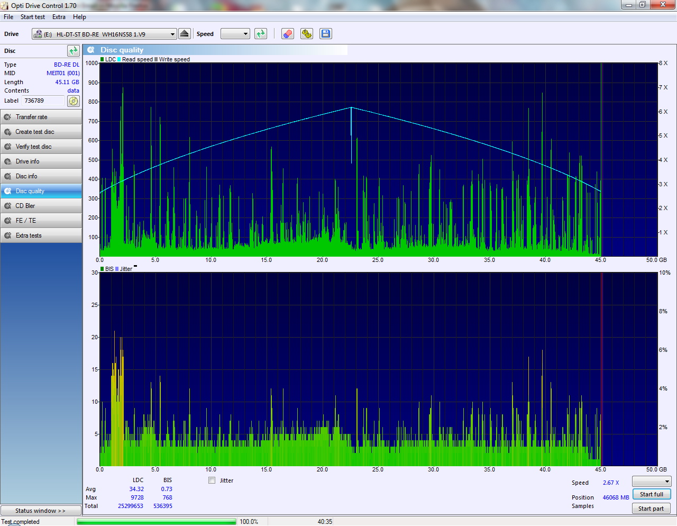Click the green progress bar at 100%

click(x=156, y=522)
